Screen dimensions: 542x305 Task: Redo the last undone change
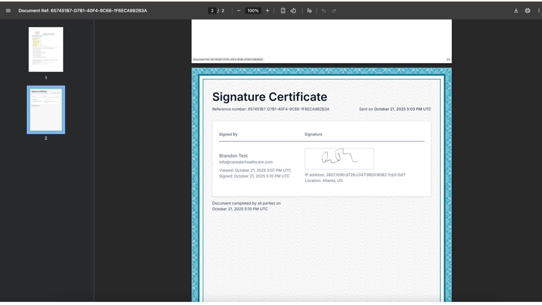[x=334, y=11]
